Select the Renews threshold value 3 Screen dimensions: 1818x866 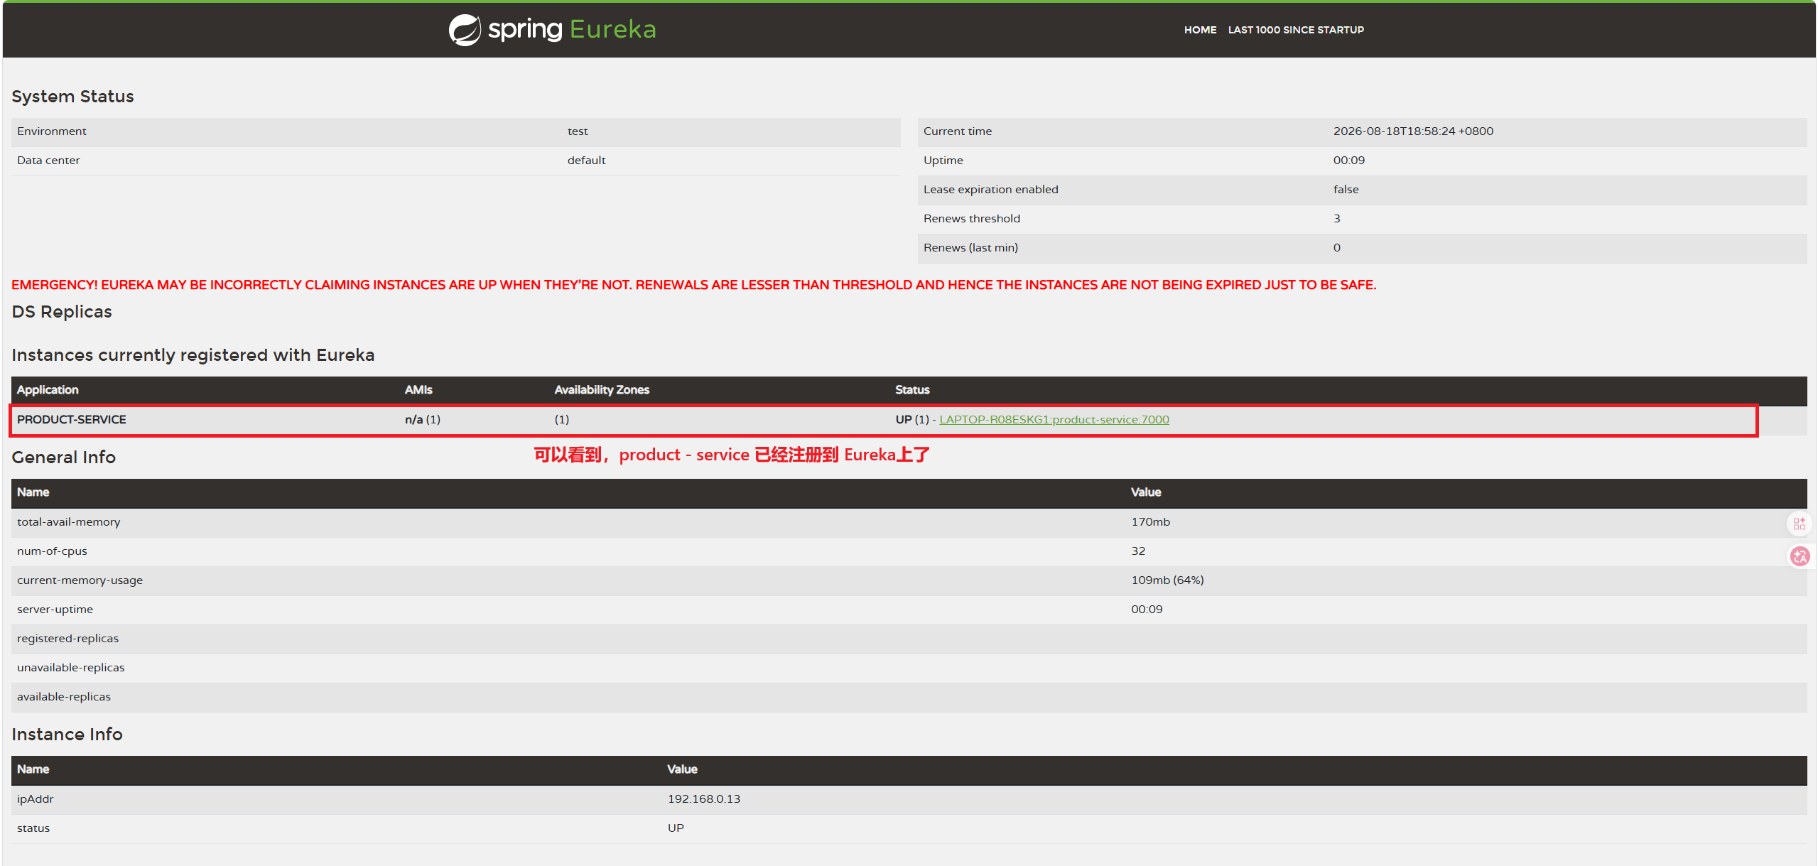tap(1336, 219)
